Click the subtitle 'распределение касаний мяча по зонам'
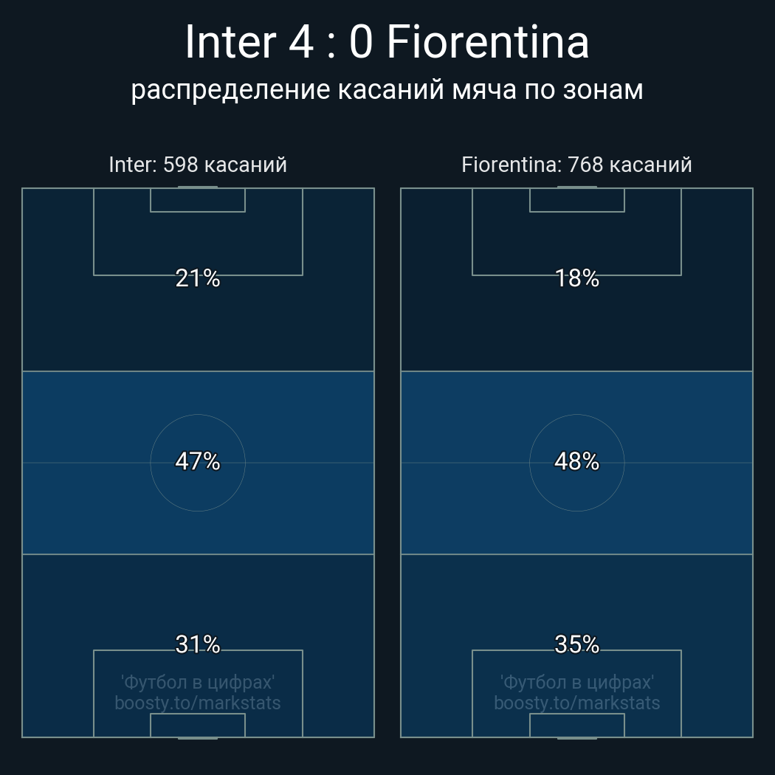 (x=387, y=89)
